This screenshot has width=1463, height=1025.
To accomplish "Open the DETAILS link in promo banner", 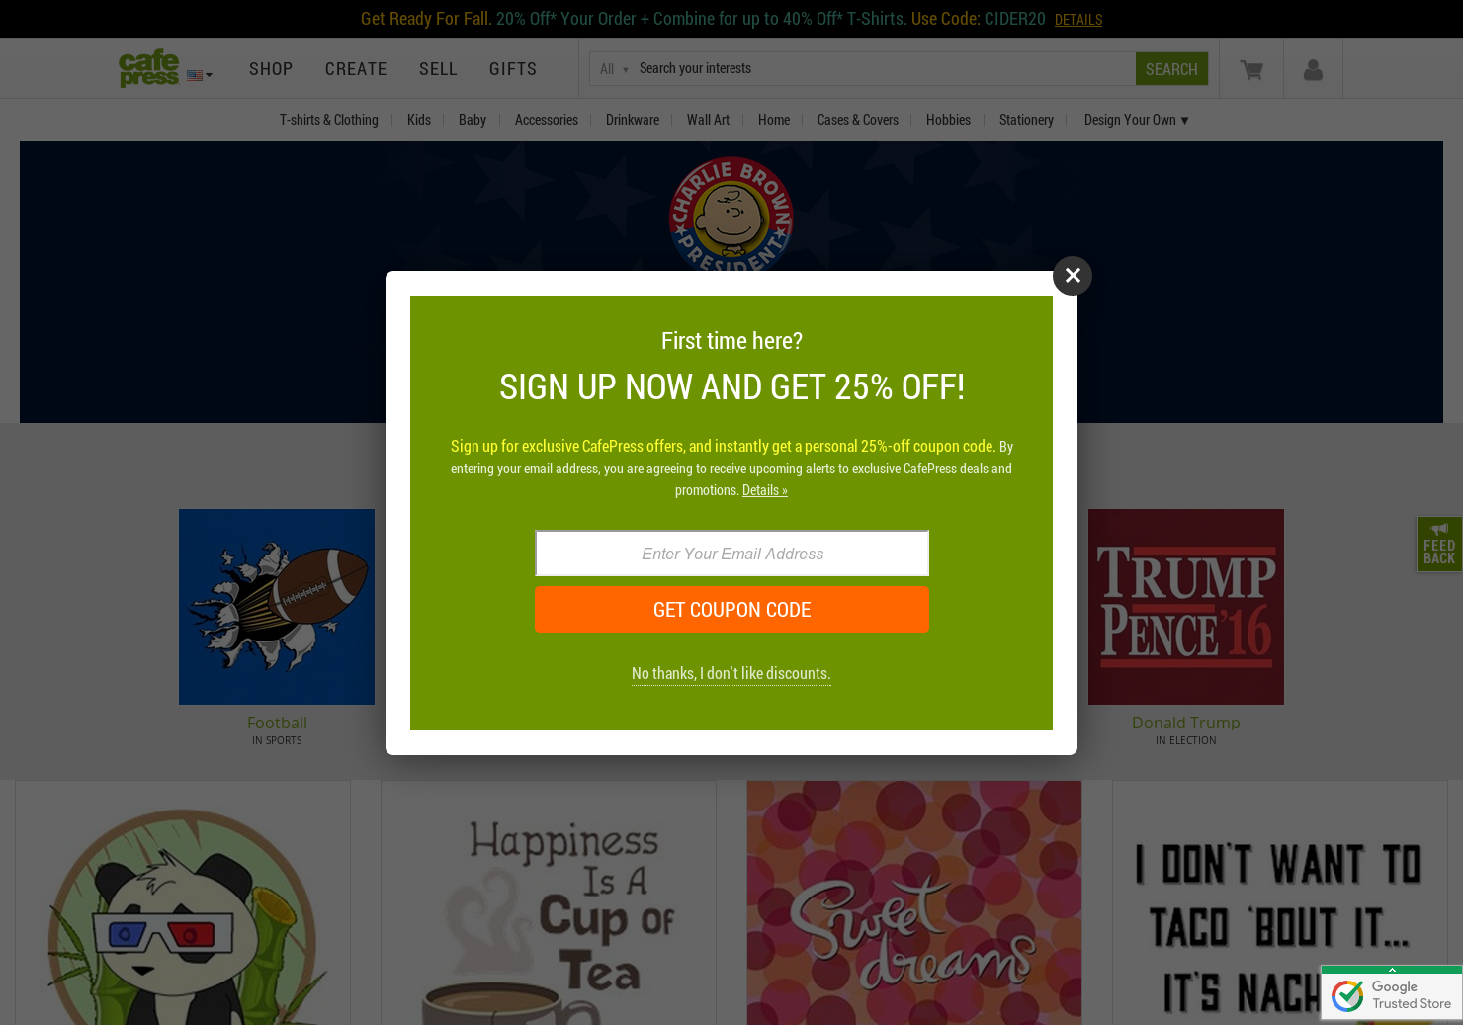I will point(1078,20).
